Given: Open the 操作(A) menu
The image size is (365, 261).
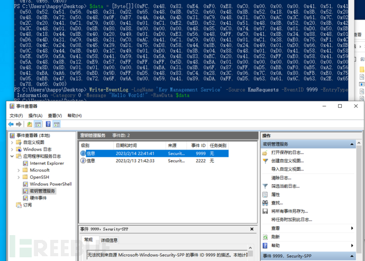Looking at the screenshot, I should (x=35, y=116).
